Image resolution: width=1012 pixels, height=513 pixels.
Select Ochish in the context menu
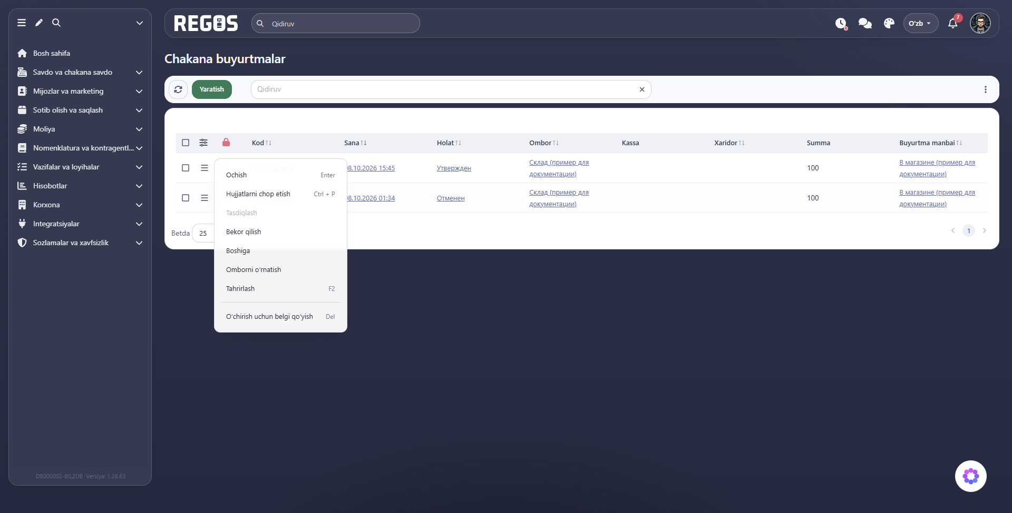pos(280,175)
